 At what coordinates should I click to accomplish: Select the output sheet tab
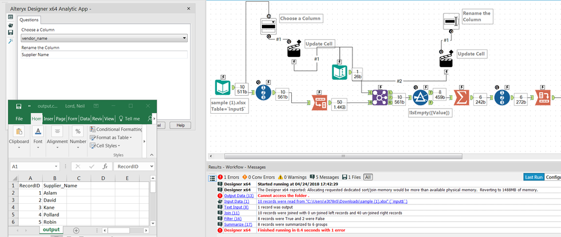coord(52,230)
